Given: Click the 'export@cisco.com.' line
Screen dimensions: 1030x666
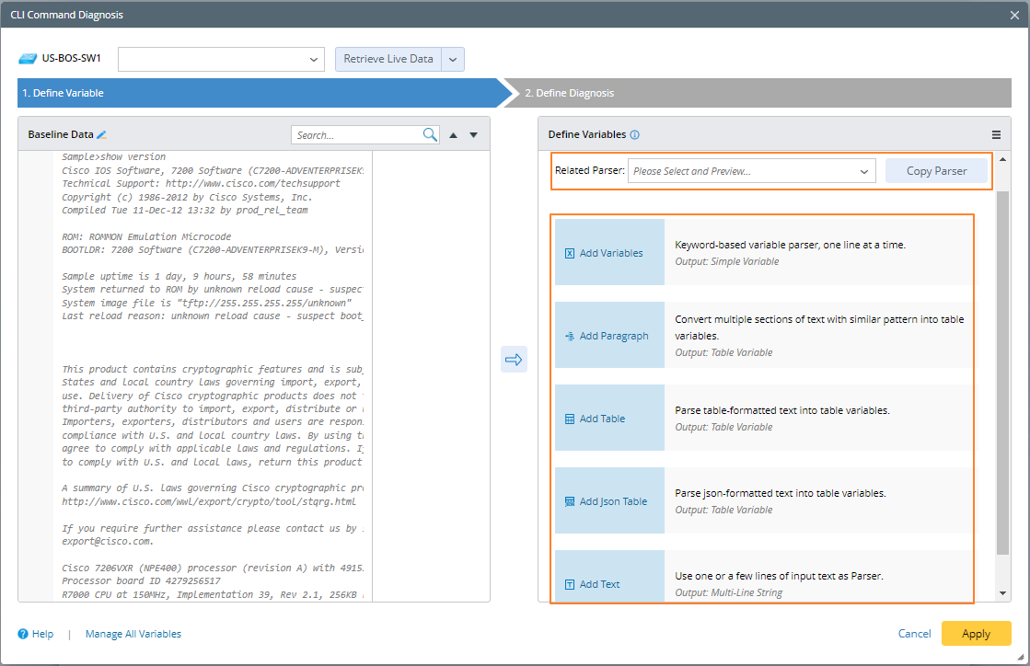Looking at the screenshot, I should (x=108, y=541).
